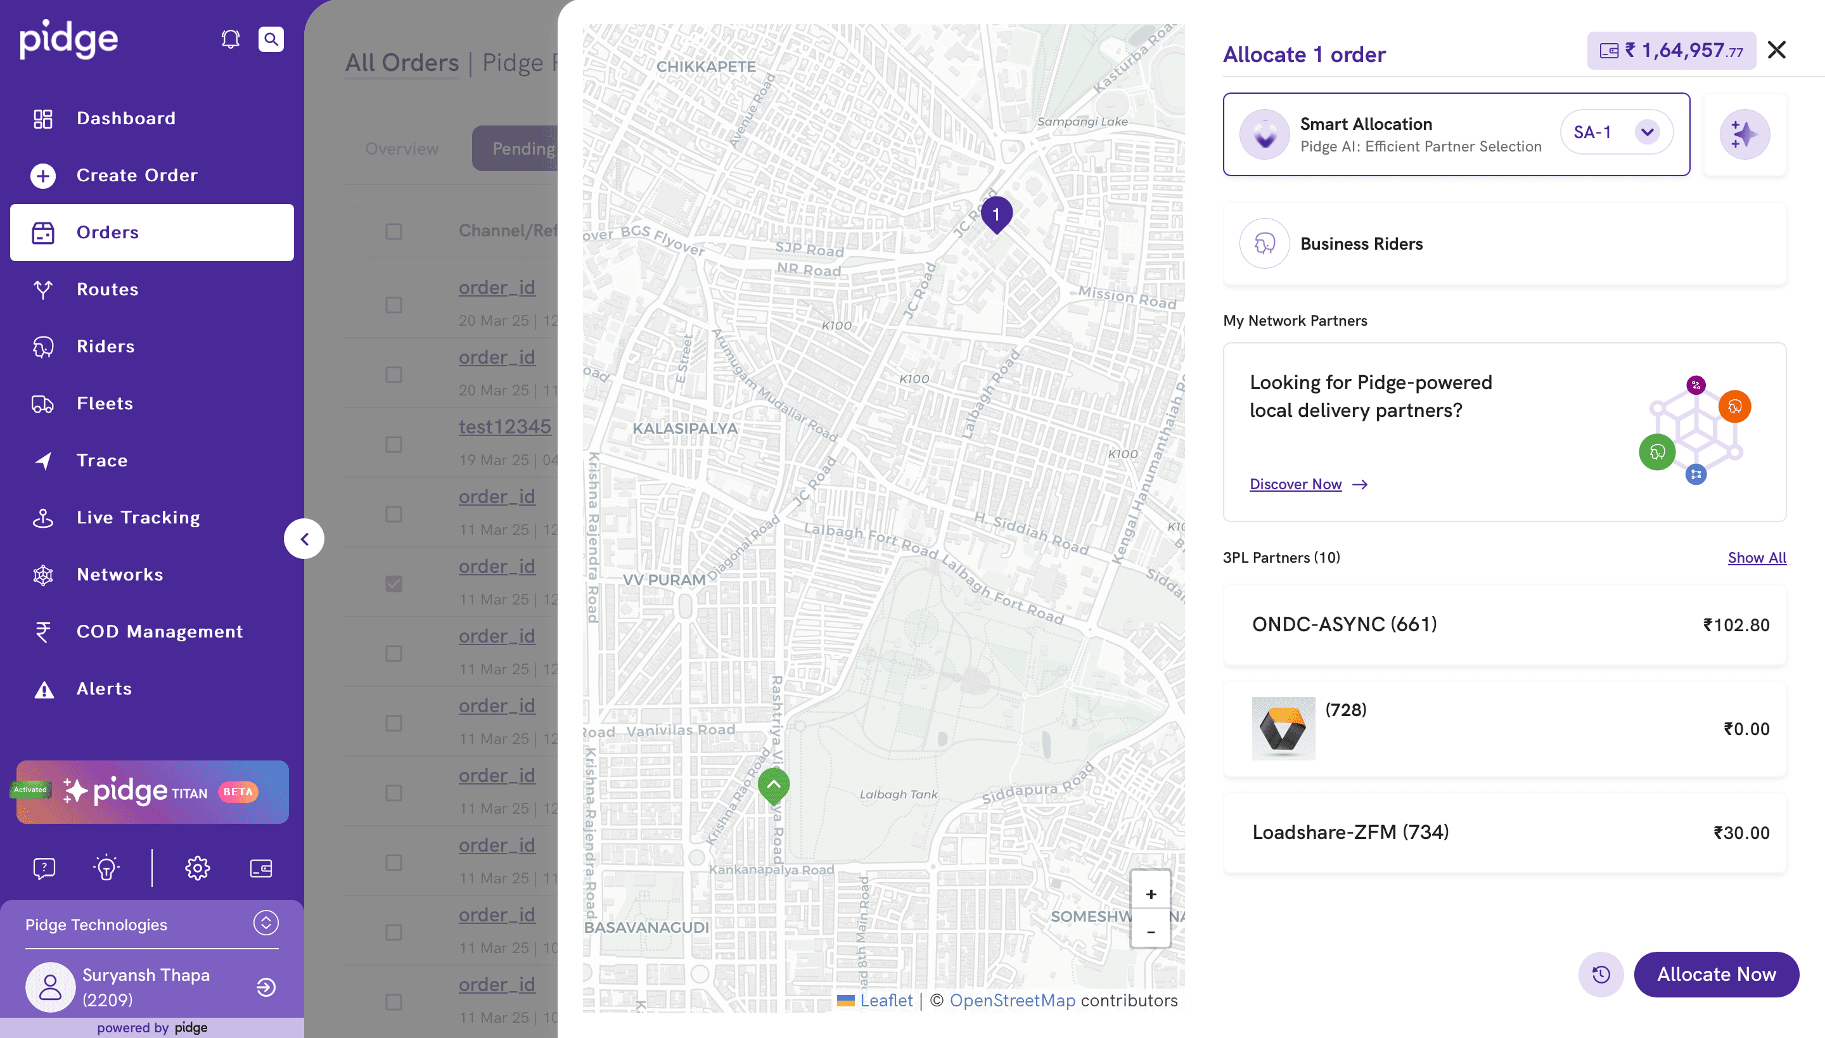Click the notification bell icon
The image size is (1825, 1038).
click(230, 39)
